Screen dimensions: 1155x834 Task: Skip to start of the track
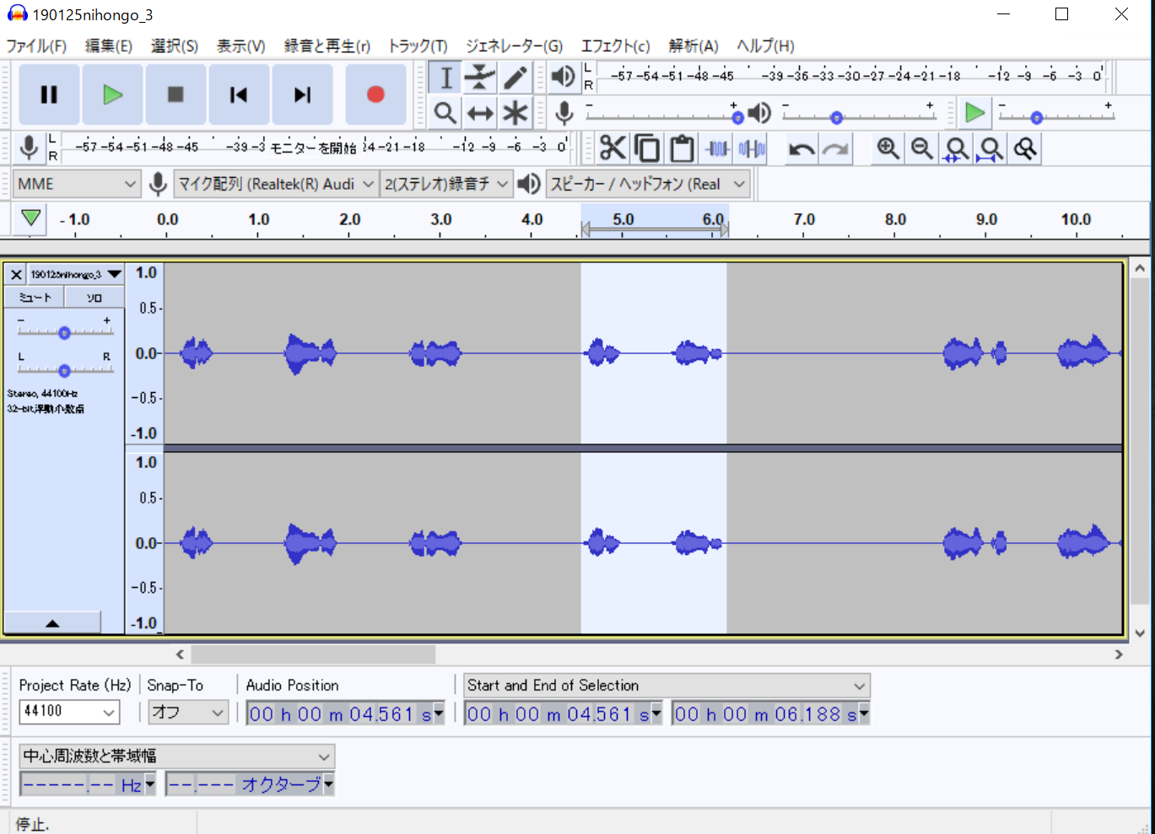coord(239,94)
